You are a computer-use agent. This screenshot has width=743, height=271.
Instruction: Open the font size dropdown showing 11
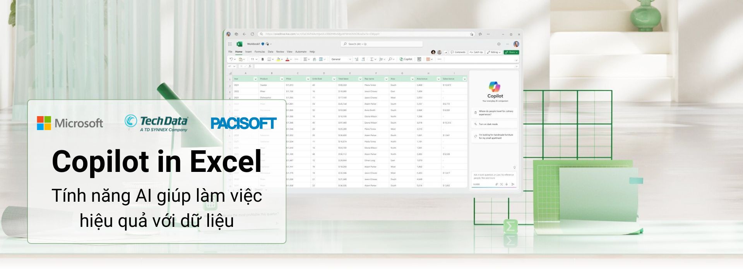253,59
